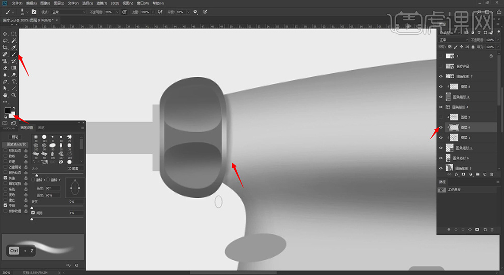Select the Dodge tool
504x275 pixels.
(x=14, y=75)
